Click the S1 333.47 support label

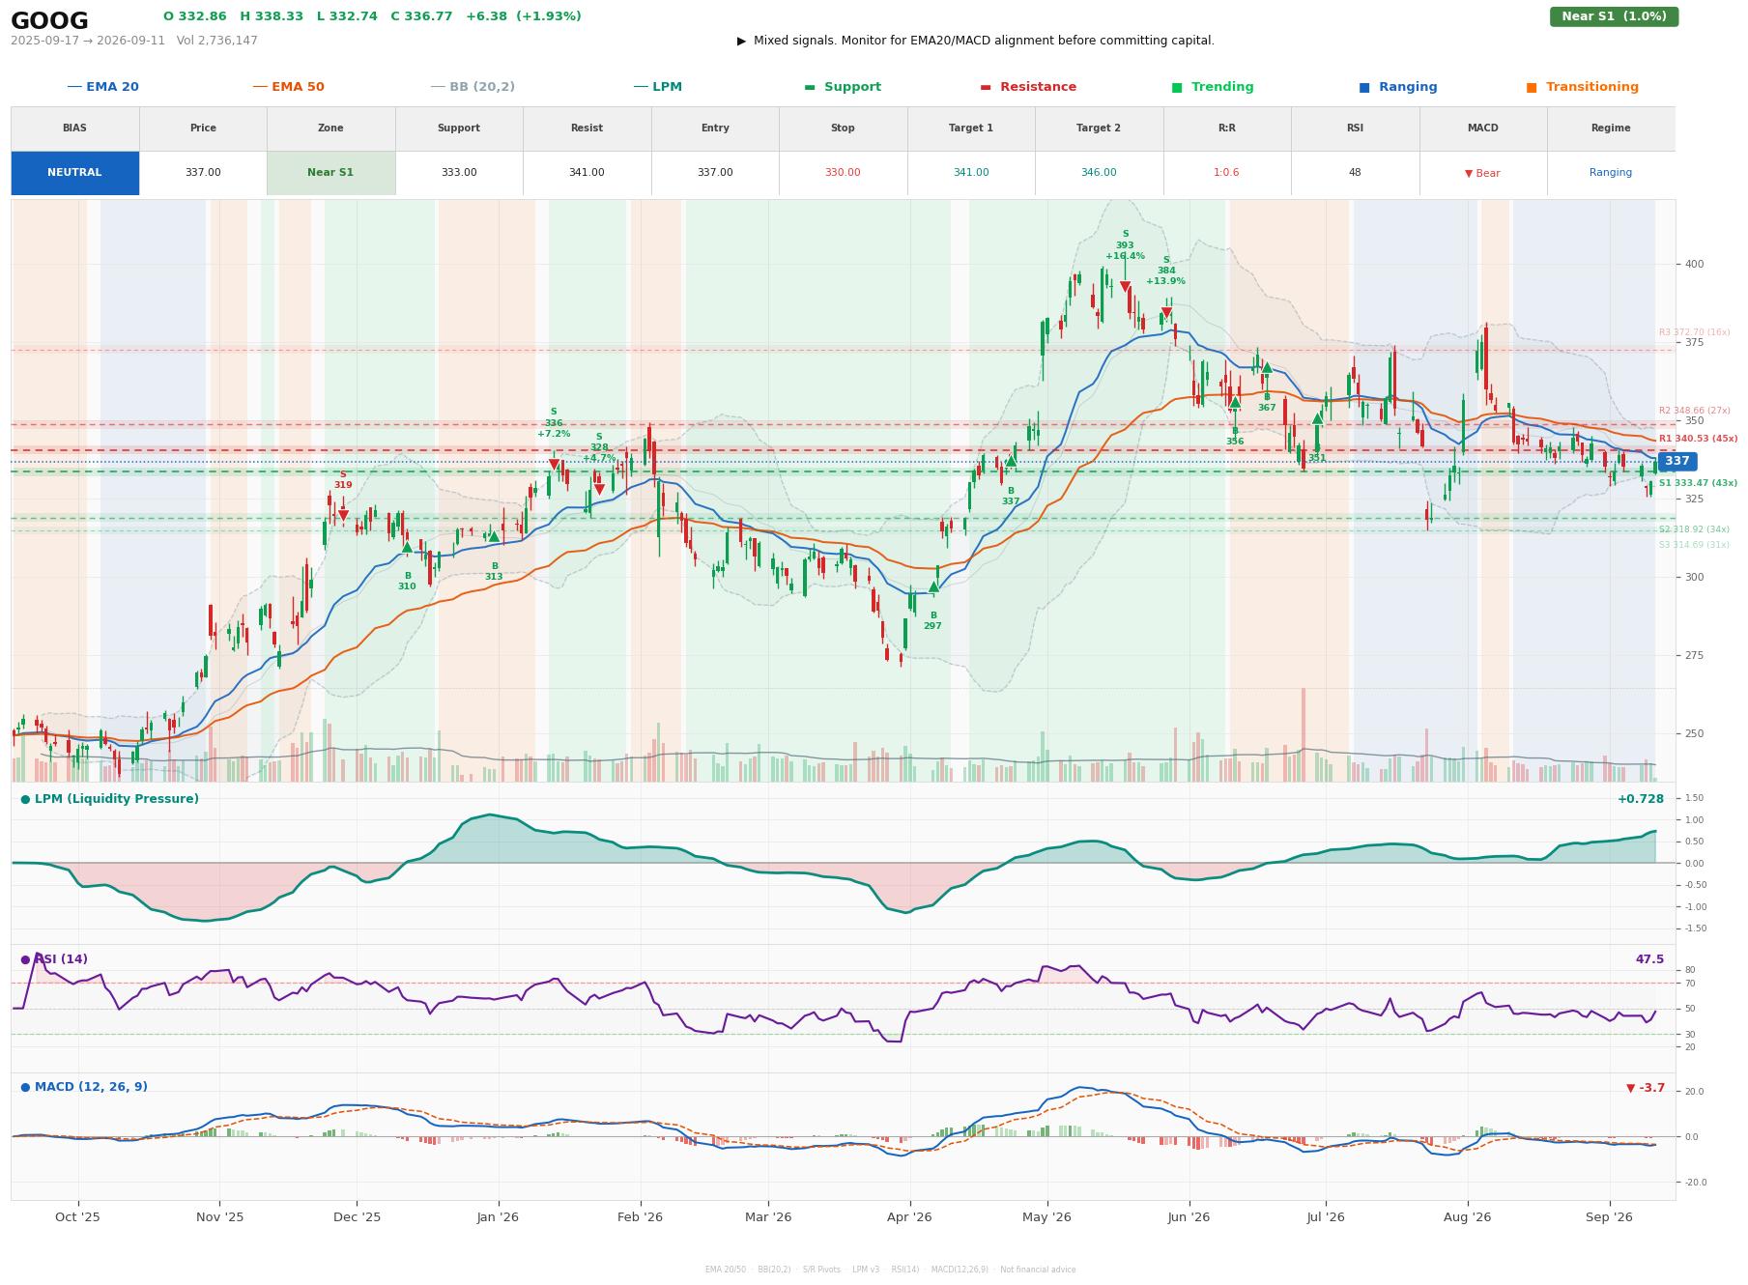tap(1698, 483)
